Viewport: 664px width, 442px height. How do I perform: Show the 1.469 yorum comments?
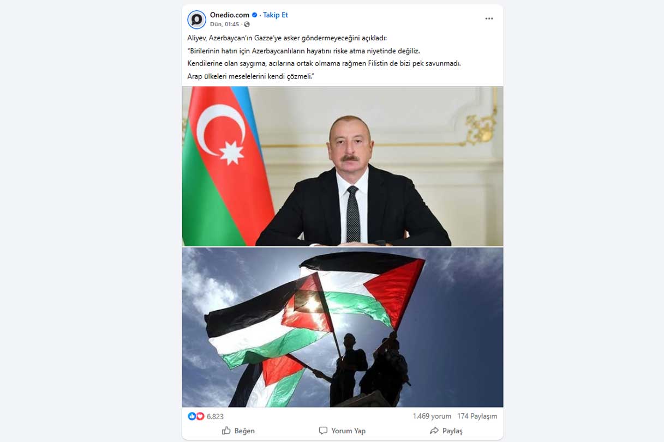[432, 416]
